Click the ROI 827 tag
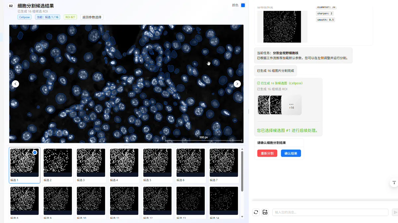The width and height of the screenshot is (398, 223). coord(70,17)
